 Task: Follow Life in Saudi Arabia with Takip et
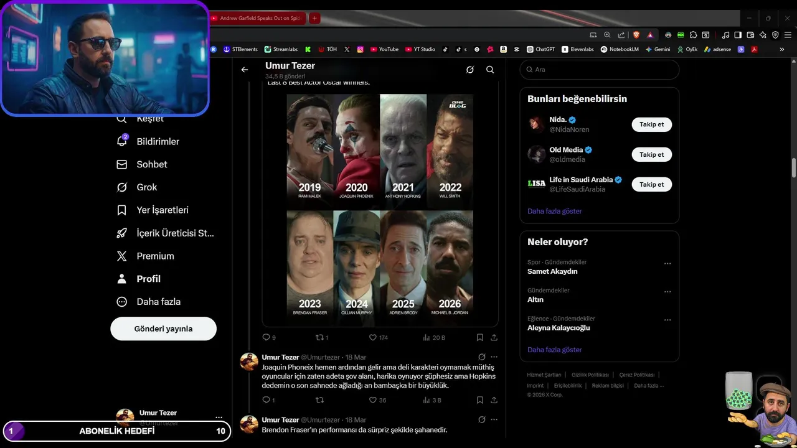[x=651, y=184]
